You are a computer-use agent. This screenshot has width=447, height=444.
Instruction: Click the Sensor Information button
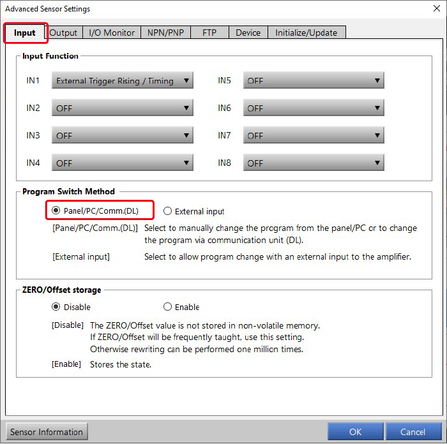pyautogui.click(x=47, y=432)
